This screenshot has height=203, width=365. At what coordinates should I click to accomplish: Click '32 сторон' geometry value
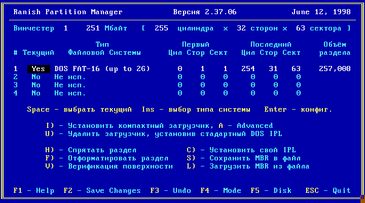coord(257,28)
